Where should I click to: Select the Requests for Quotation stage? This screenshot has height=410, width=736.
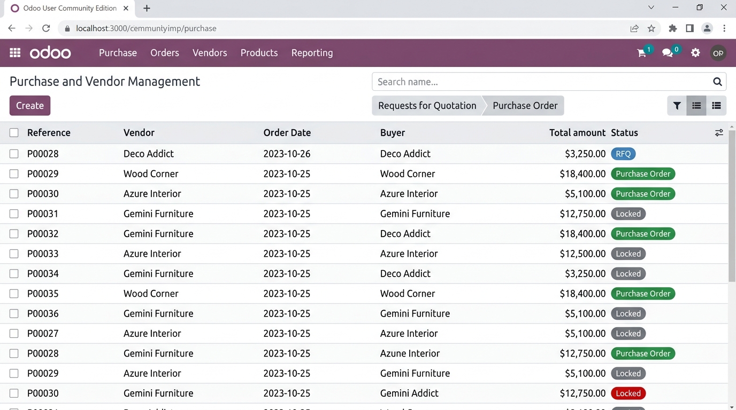click(427, 106)
